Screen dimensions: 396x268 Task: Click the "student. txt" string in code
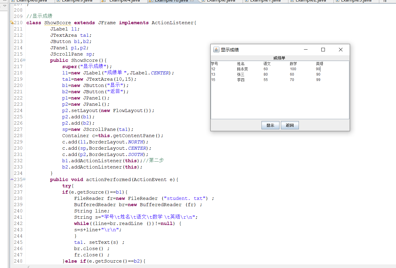tap(186, 198)
